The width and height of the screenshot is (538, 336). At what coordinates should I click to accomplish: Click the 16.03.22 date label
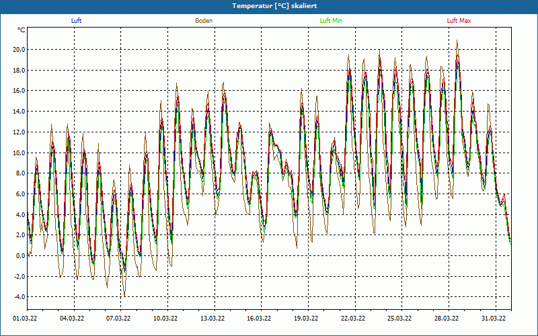[259, 319]
